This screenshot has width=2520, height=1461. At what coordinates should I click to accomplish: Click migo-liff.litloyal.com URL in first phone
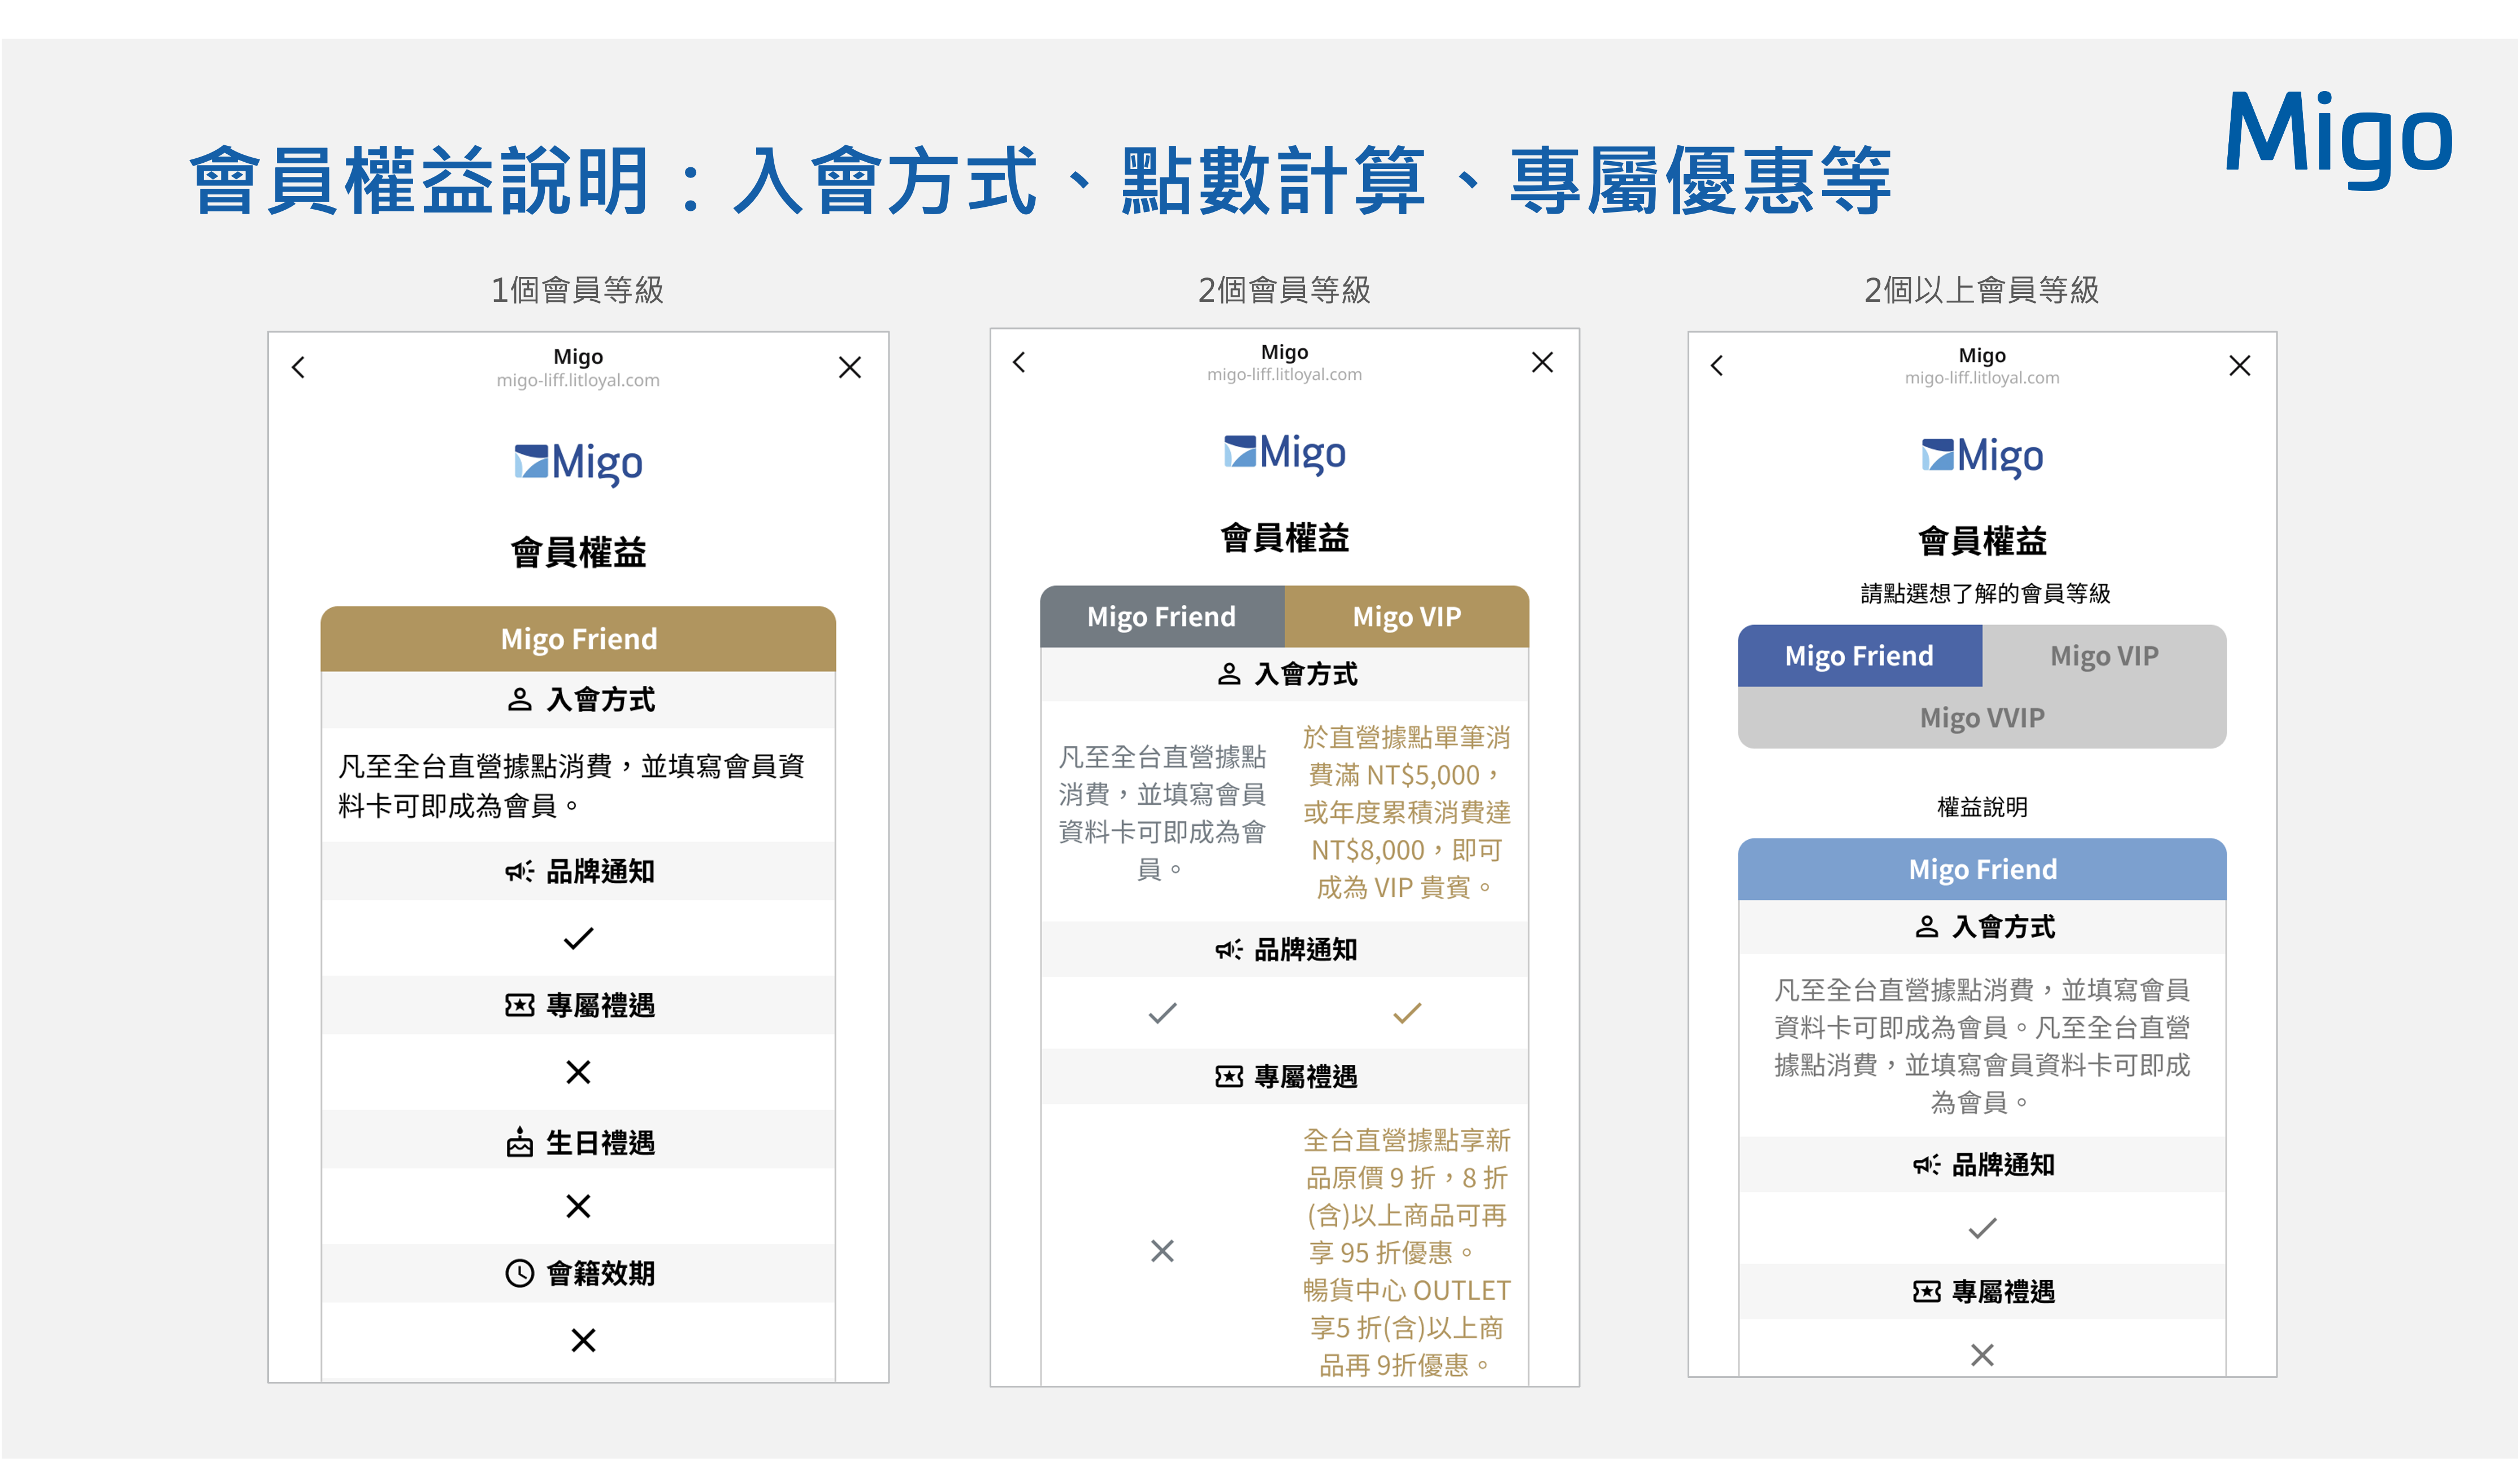tap(578, 380)
